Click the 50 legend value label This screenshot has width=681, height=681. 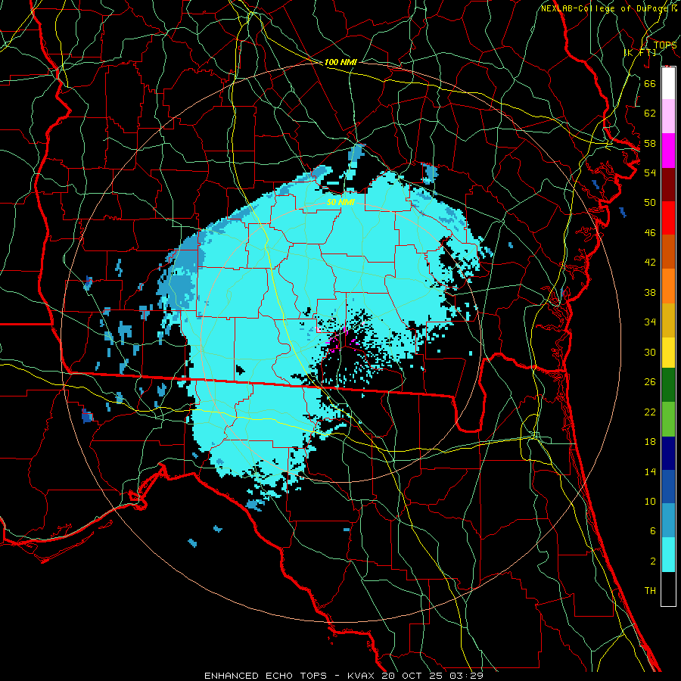click(x=650, y=202)
